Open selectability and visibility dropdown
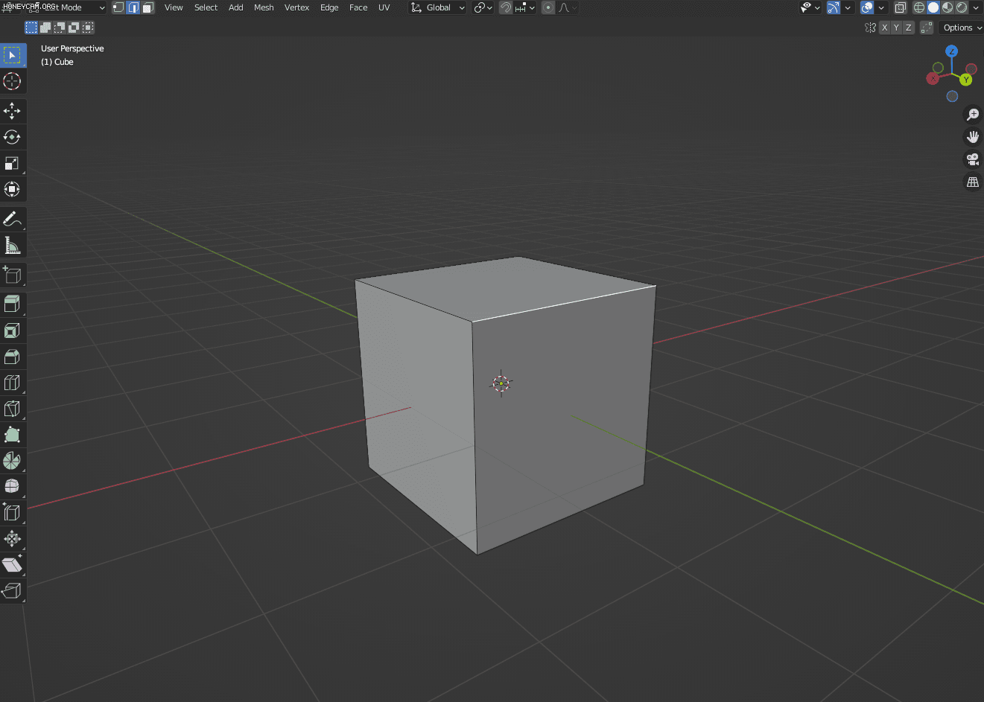This screenshot has height=702, width=984. click(810, 7)
